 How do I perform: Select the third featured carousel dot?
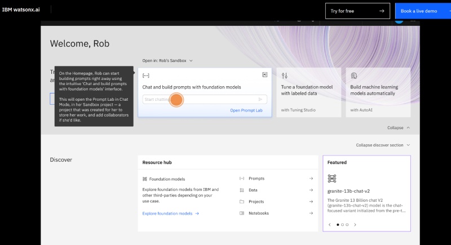[347, 225]
